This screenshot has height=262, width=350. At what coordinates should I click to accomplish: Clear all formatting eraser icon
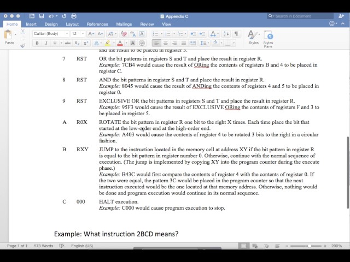click(124, 34)
